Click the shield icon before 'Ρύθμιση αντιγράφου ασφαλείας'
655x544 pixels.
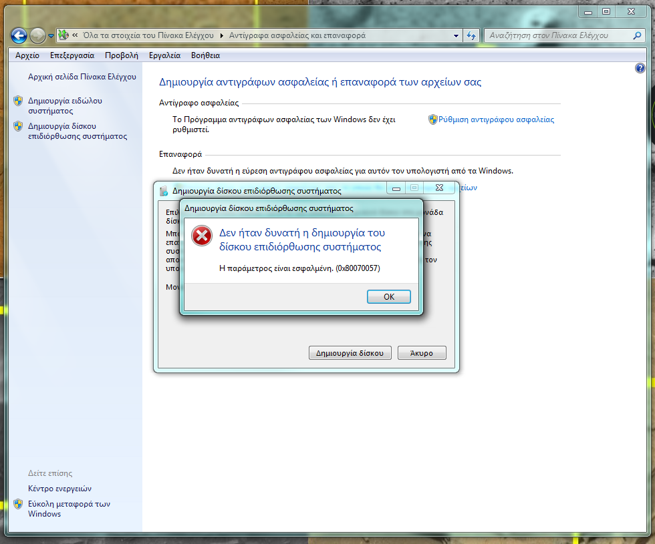pos(433,119)
